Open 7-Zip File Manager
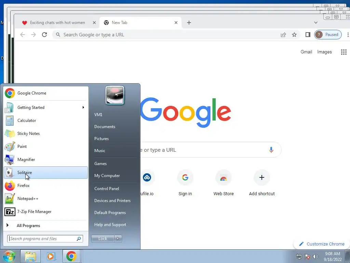This screenshot has height=263, width=350. tap(46, 212)
